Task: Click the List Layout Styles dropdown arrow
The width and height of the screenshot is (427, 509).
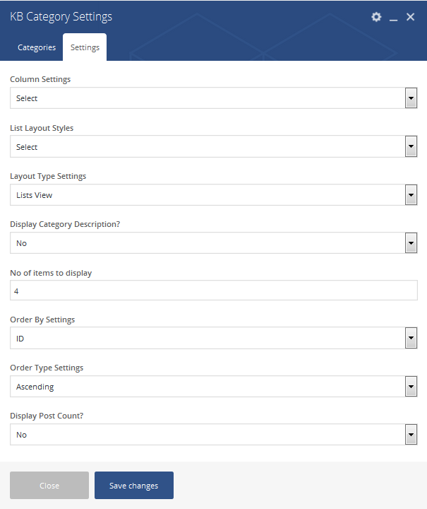Action: (411, 147)
